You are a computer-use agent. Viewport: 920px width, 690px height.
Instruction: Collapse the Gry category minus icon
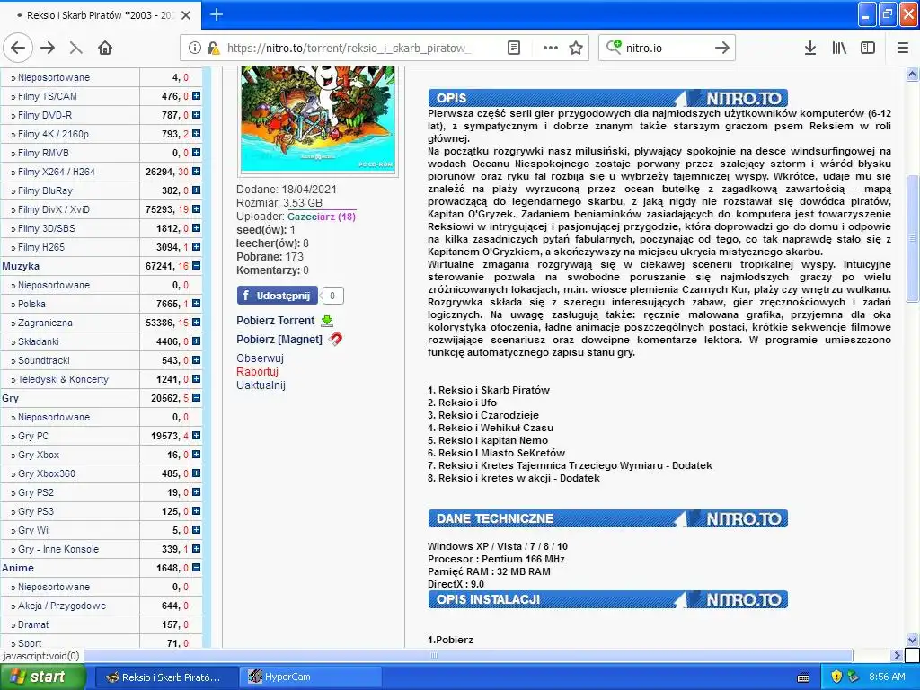click(x=196, y=398)
